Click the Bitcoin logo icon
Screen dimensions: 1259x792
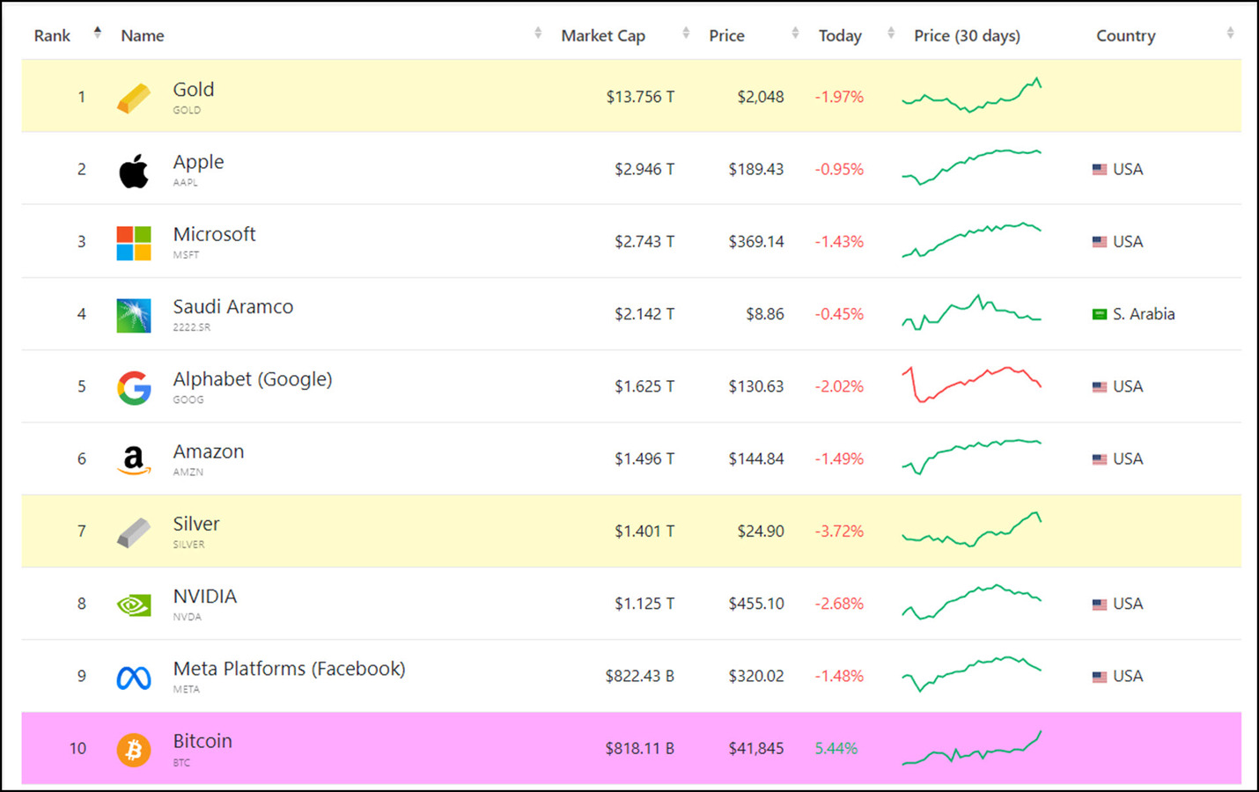click(x=134, y=750)
